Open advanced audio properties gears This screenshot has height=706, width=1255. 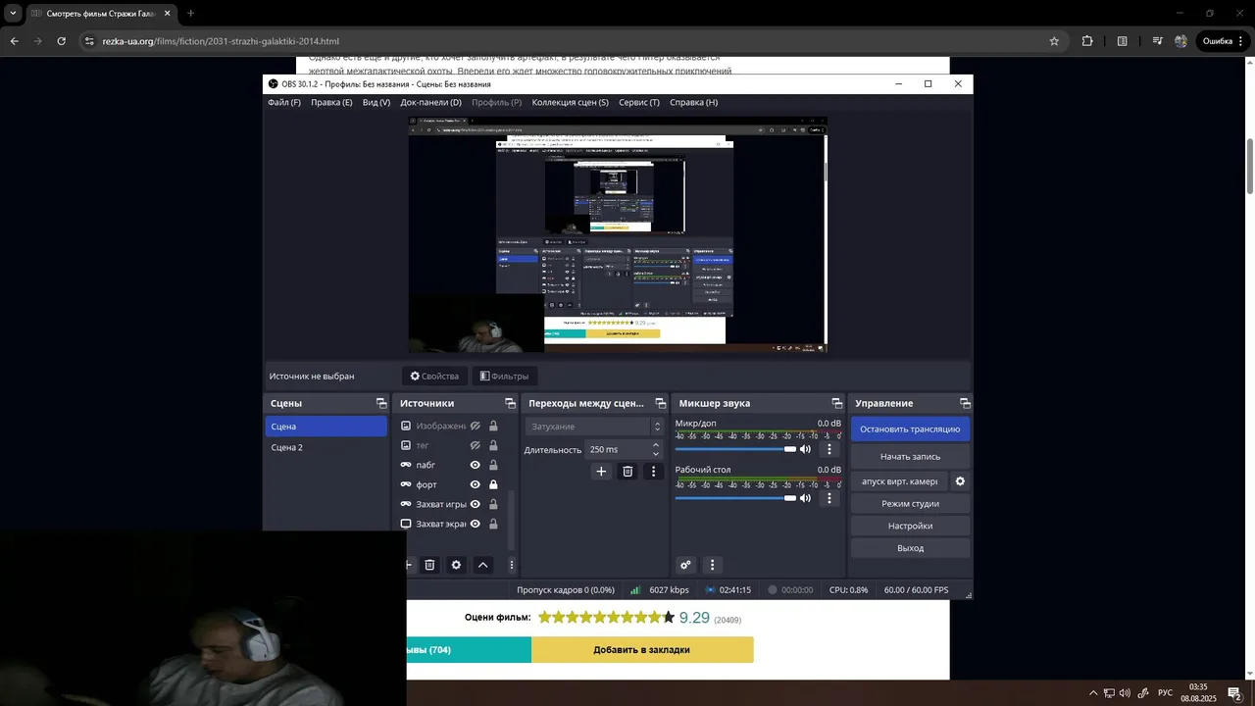685,565
